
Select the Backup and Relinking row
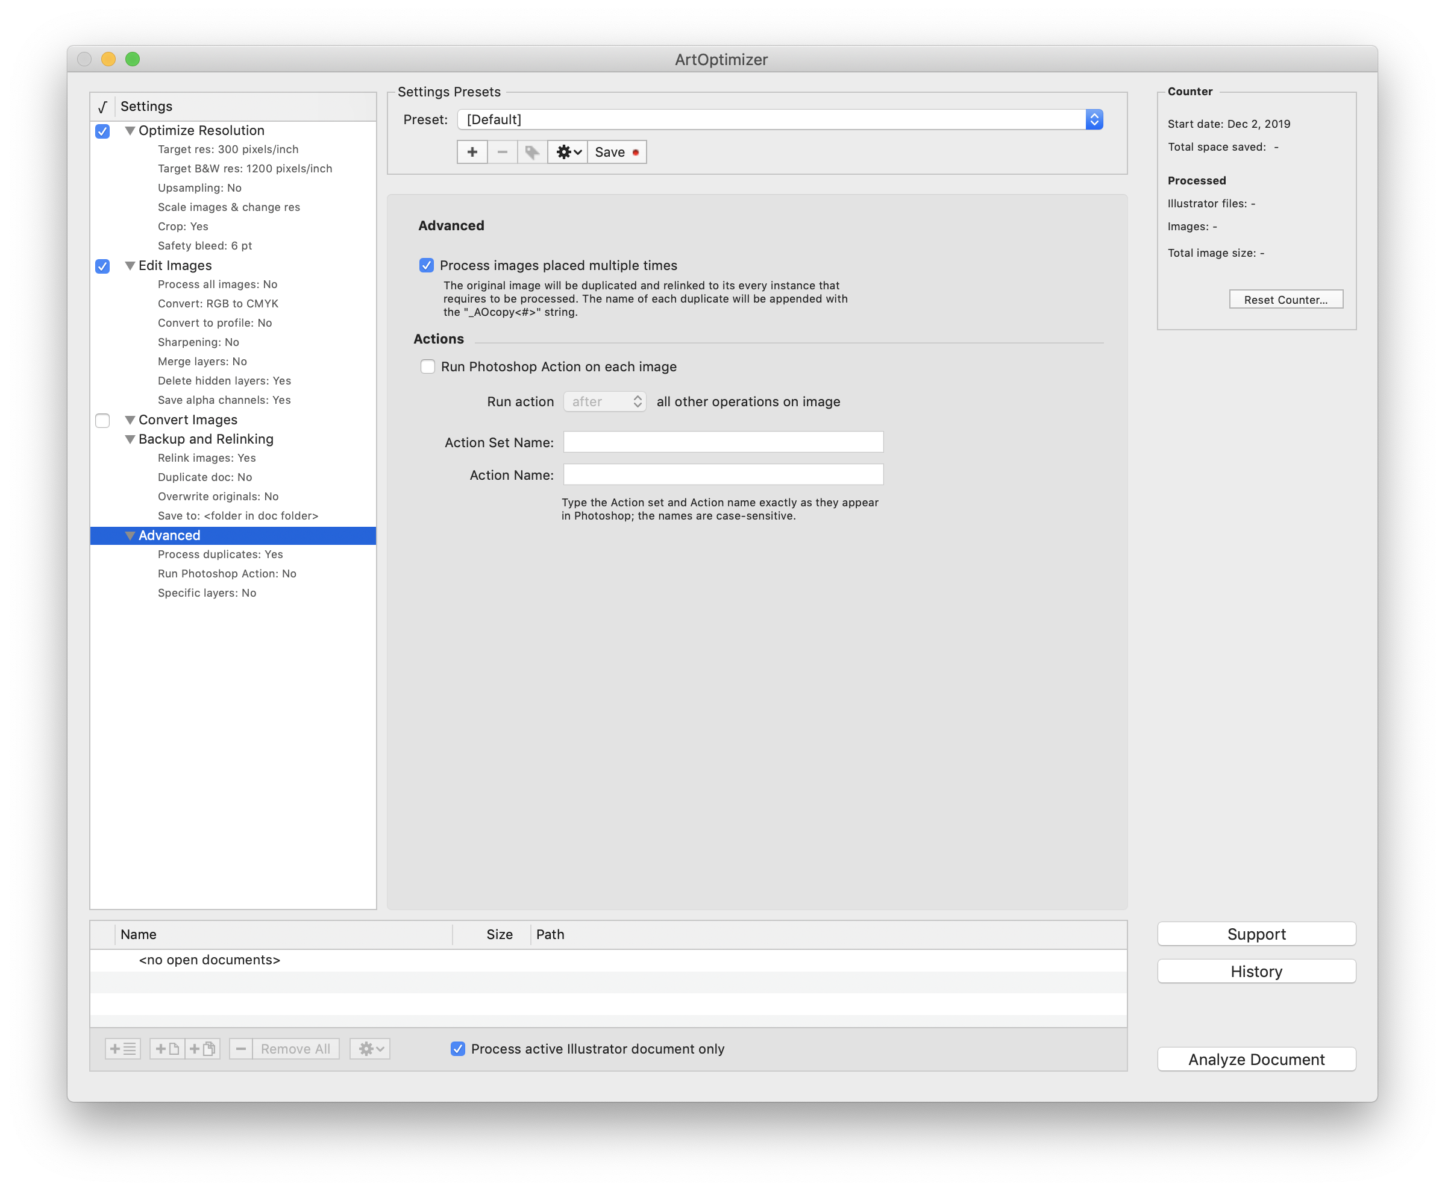click(233, 439)
